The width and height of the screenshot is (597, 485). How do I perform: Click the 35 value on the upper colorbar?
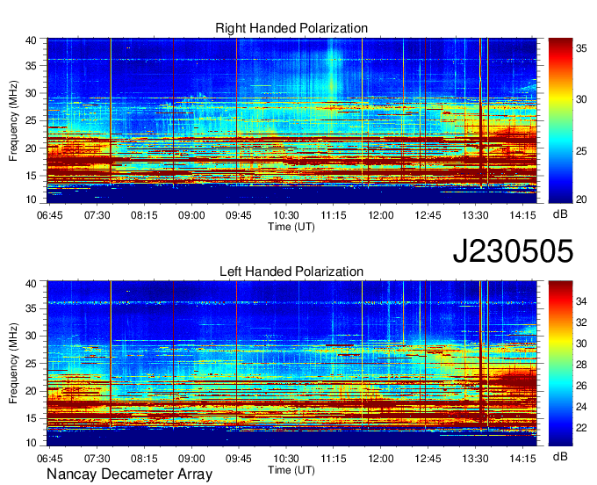click(581, 48)
